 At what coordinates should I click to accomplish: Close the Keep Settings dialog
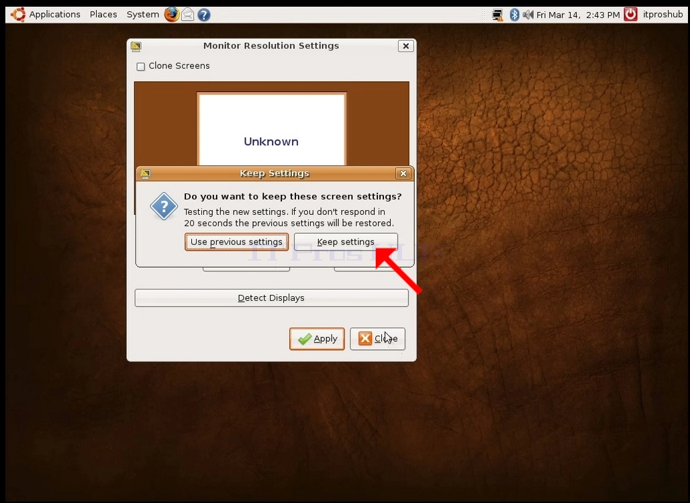tap(403, 173)
